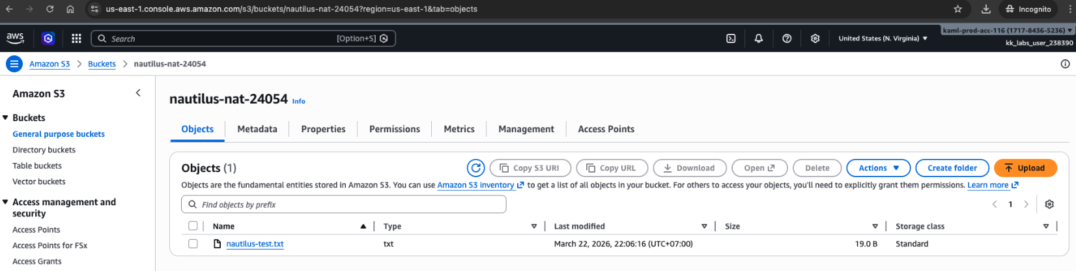Image resolution: width=1076 pixels, height=271 pixels.
Task: Select all objects header checkbox
Action: [x=193, y=226]
